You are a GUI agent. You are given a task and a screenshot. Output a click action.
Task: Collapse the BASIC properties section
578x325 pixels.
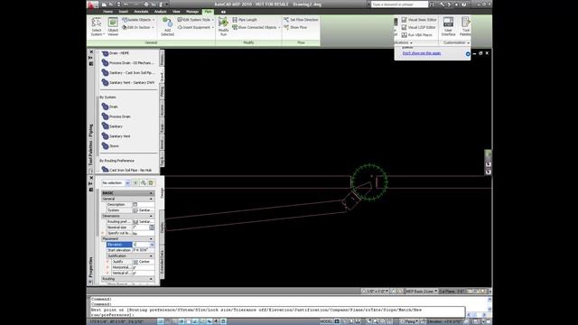[151, 193]
